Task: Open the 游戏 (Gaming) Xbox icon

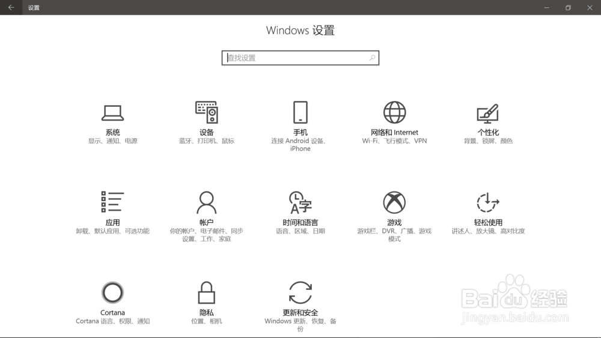Action: coord(394,202)
